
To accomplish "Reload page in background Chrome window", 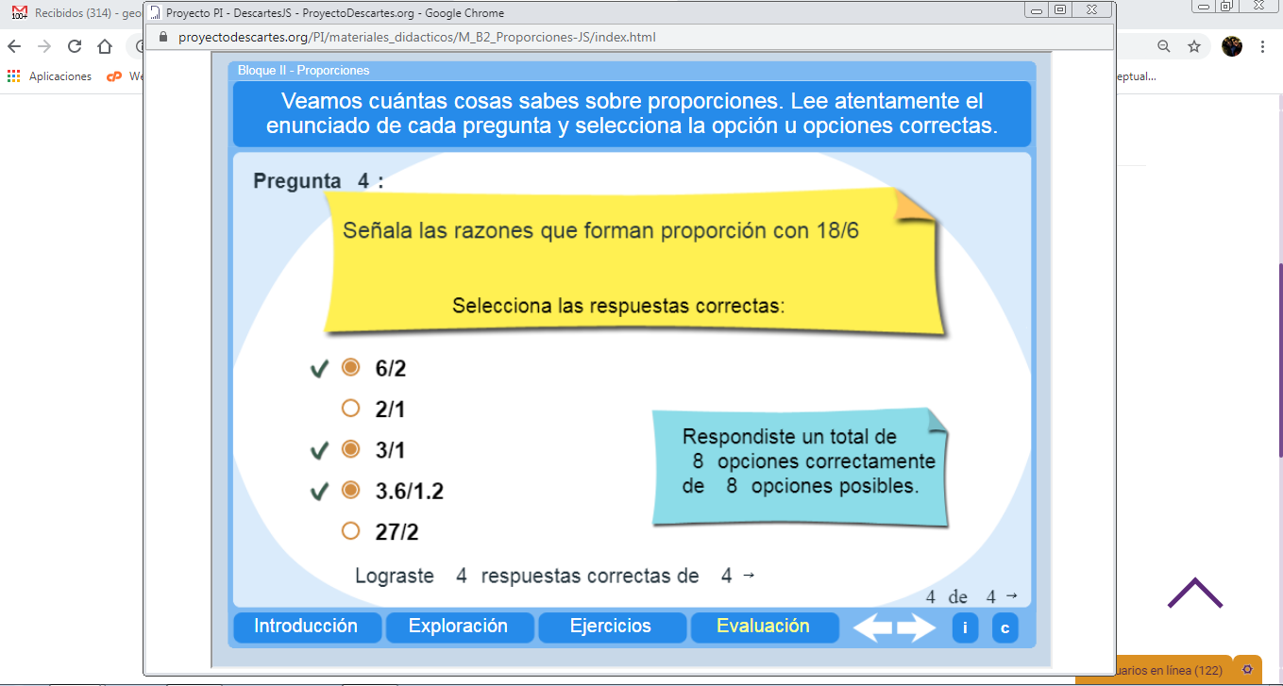I will (x=75, y=46).
